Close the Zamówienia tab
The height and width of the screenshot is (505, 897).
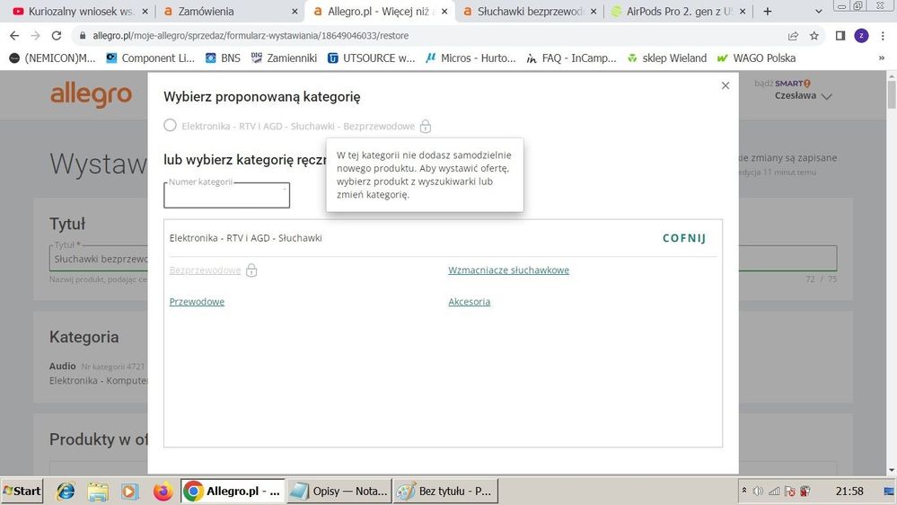pos(295,12)
